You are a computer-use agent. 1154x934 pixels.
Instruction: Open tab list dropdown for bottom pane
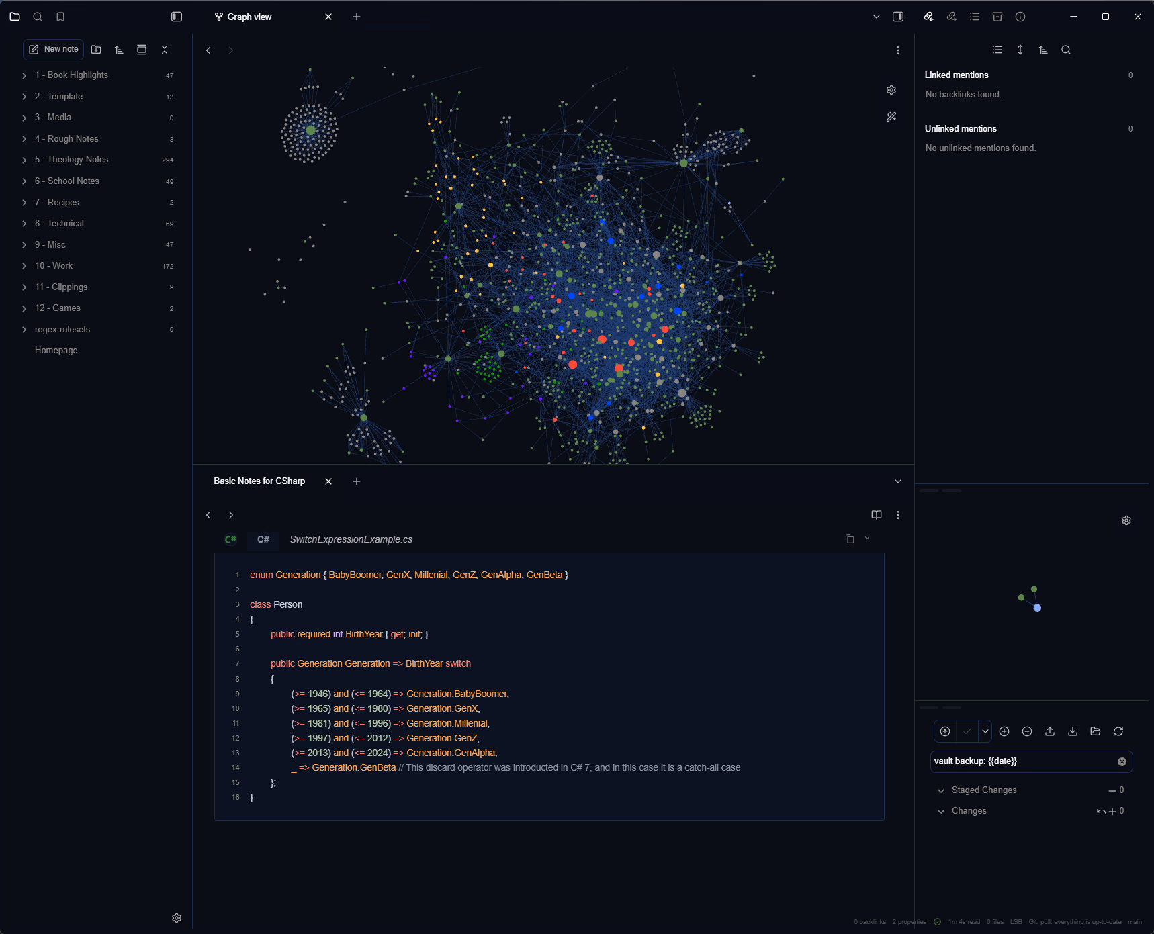898,481
